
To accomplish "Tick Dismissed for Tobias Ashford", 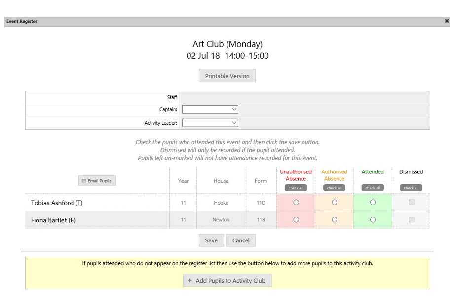I will (x=411, y=203).
